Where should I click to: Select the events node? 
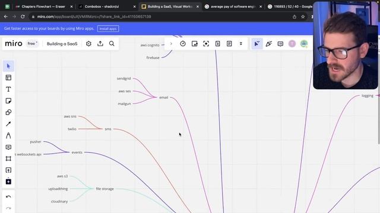pos(77,153)
